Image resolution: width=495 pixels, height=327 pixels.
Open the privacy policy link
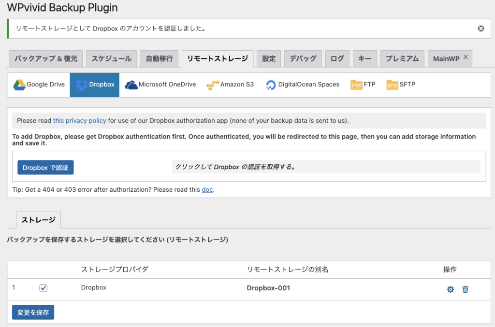coord(79,120)
